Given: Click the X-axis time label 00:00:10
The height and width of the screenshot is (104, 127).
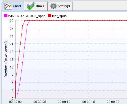Looking at the screenshot, I should [64, 102].
